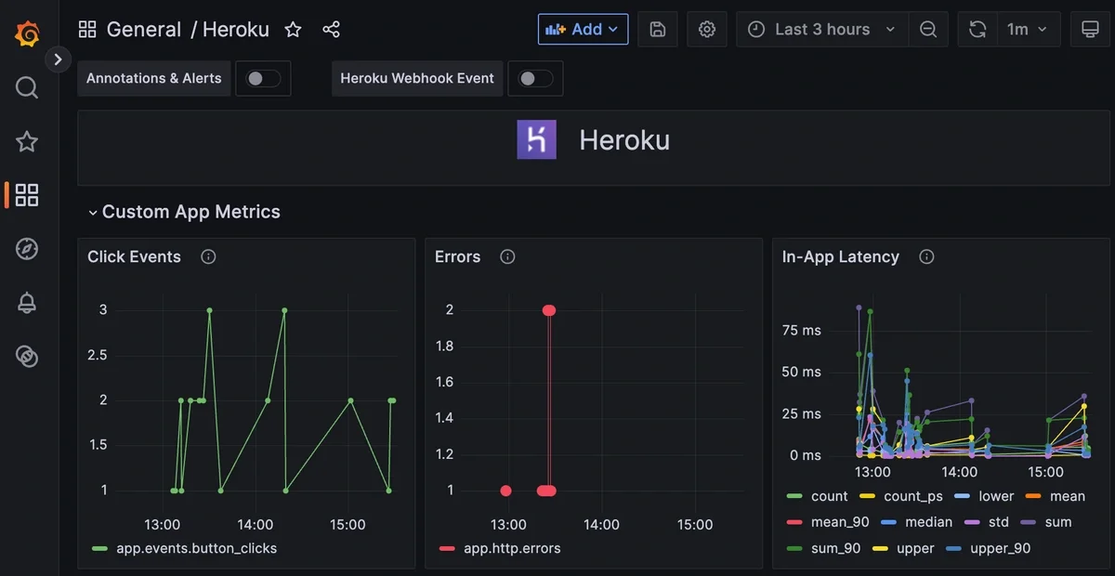Hide the app.http.errors series in the legend
Screen dimensions: 1115x576
(512, 548)
